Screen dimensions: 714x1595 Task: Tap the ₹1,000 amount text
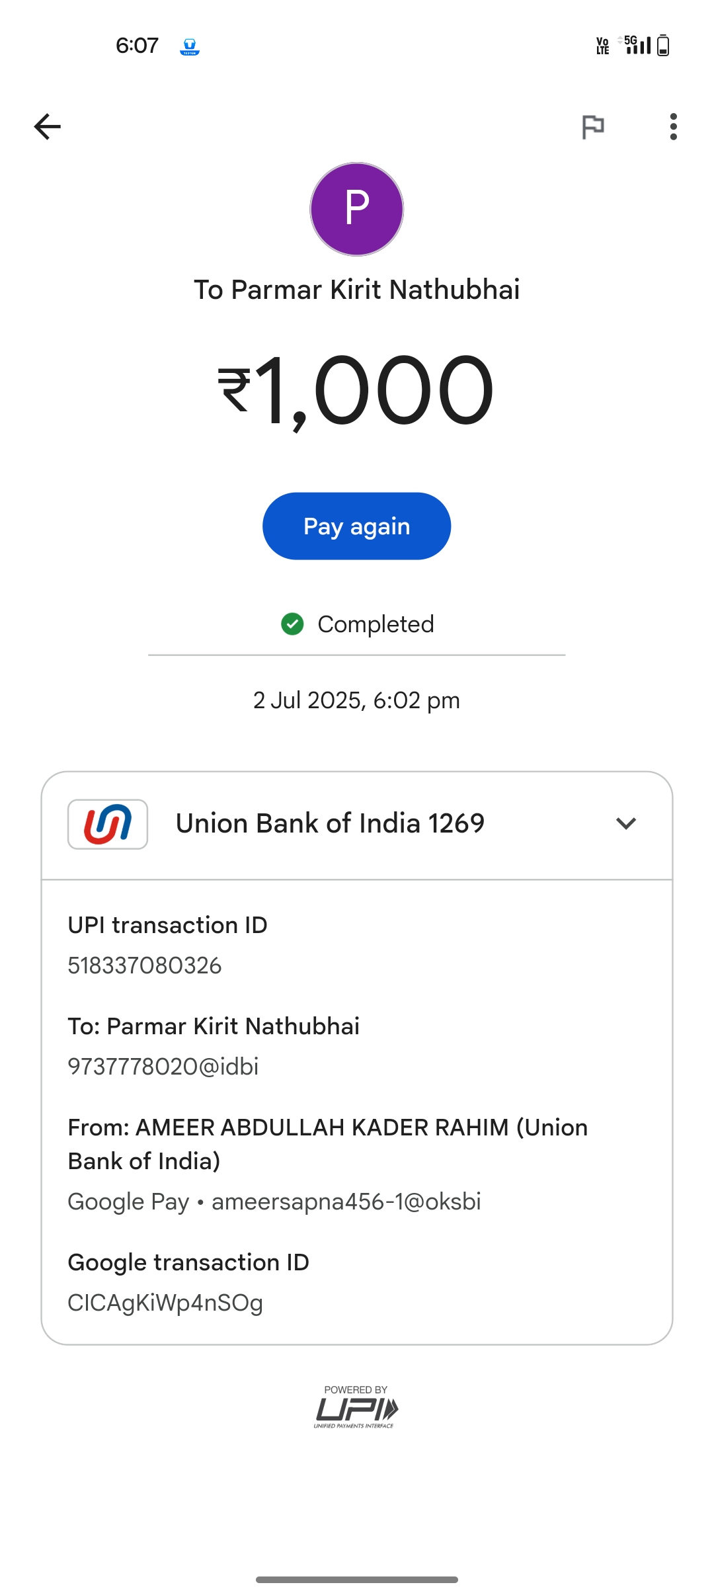(x=357, y=390)
